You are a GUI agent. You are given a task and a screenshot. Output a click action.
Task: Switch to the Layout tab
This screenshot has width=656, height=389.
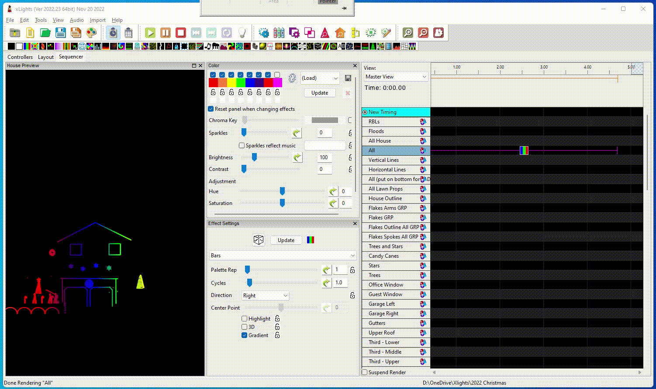(x=45, y=57)
